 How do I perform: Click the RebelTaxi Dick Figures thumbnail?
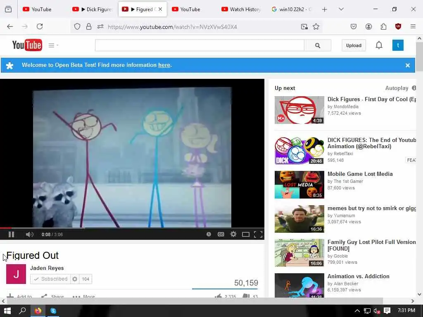[x=299, y=150]
